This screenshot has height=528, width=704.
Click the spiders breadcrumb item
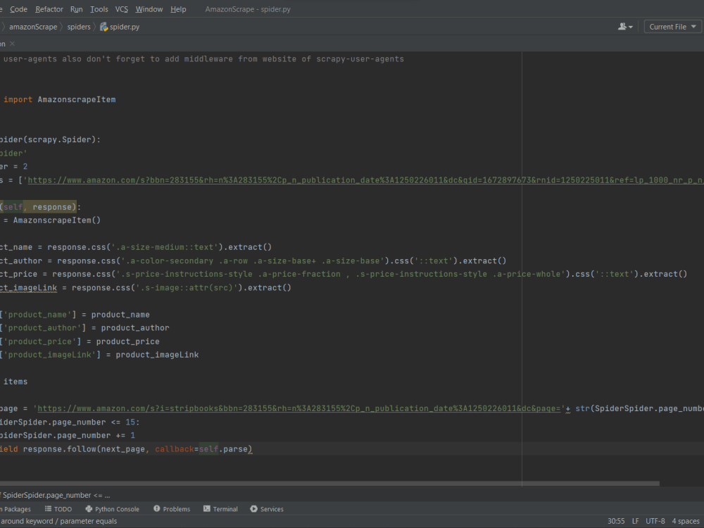click(x=79, y=26)
